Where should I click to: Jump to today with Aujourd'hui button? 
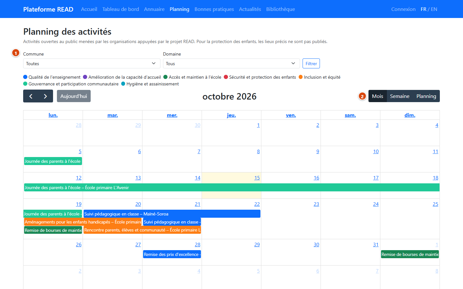74,96
